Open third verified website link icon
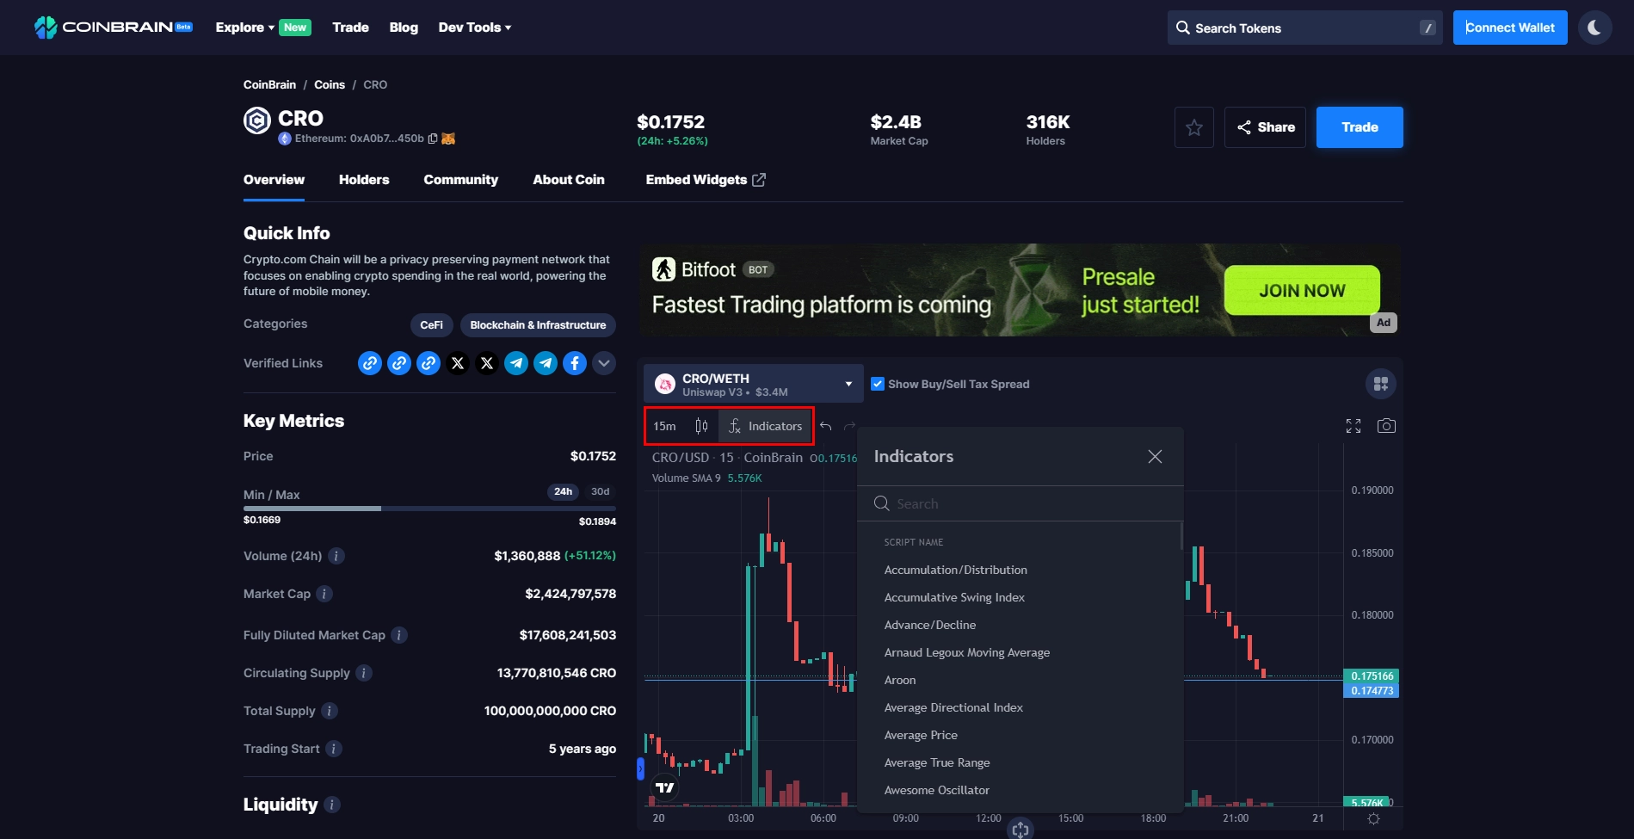This screenshot has height=839, width=1634. (x=429, y=363)
